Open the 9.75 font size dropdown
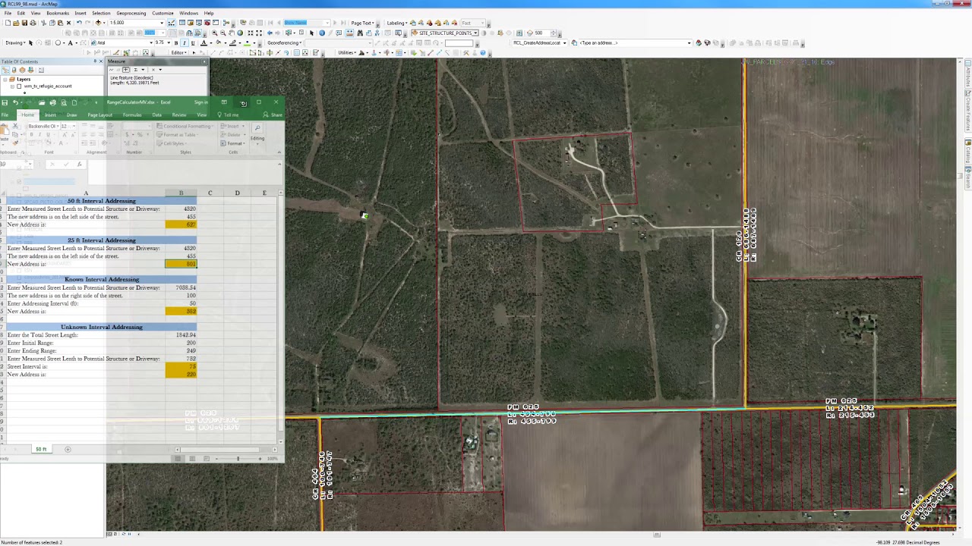 169,43
